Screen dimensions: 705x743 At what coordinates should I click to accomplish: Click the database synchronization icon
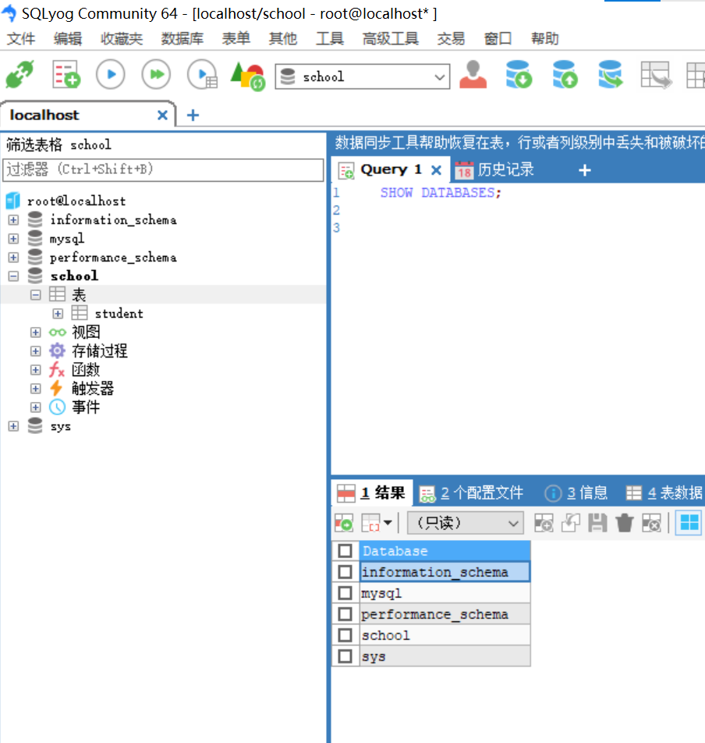[611, 74]
